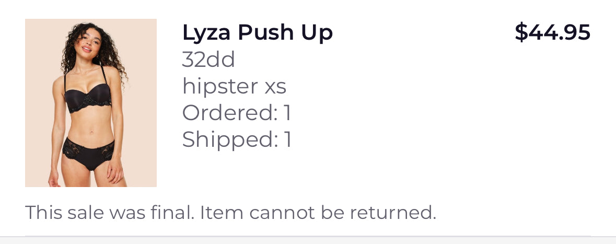Click the "This sale was final" sentence
616x244 pixels.
coord(110,213)
